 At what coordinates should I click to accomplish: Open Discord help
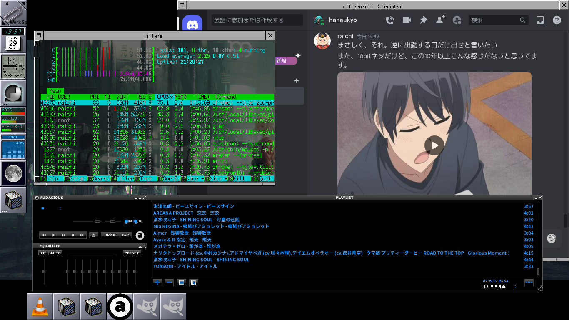point(557,20)
